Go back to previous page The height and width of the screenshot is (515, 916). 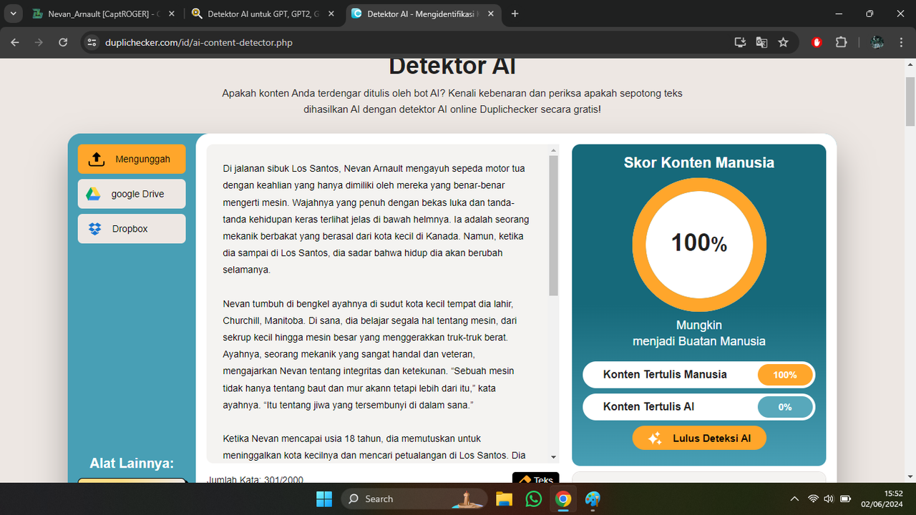15,42
